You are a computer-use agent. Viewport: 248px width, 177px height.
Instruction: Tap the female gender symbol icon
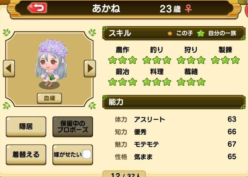(x=188, y=9)
